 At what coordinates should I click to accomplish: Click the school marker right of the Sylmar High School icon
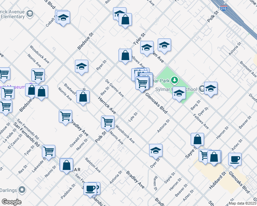coord(211,89)
